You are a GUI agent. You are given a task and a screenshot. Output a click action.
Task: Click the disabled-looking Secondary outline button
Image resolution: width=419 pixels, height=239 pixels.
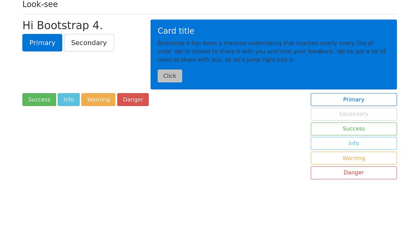tap(354, 114)
